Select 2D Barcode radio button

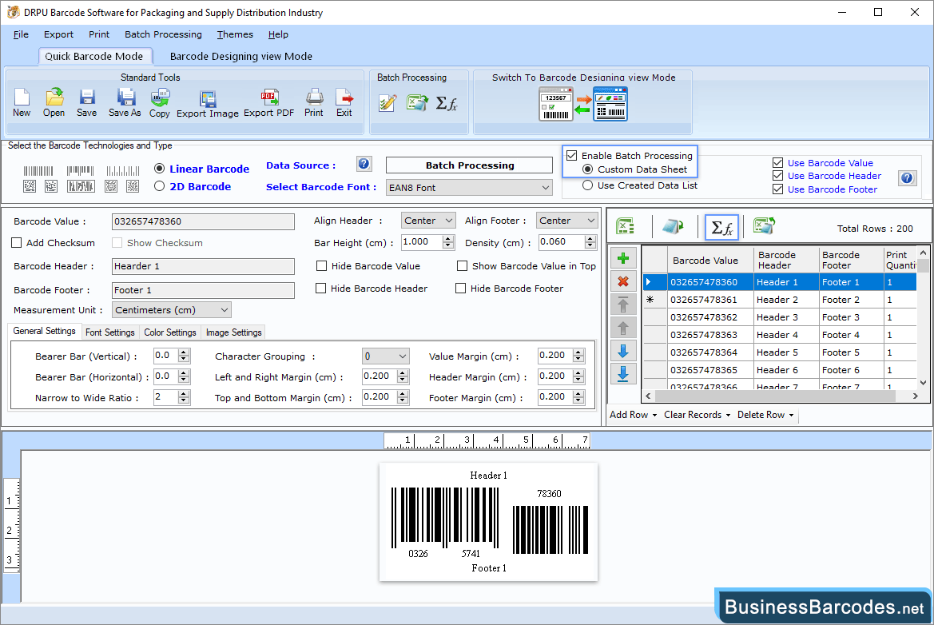point(159,186)
